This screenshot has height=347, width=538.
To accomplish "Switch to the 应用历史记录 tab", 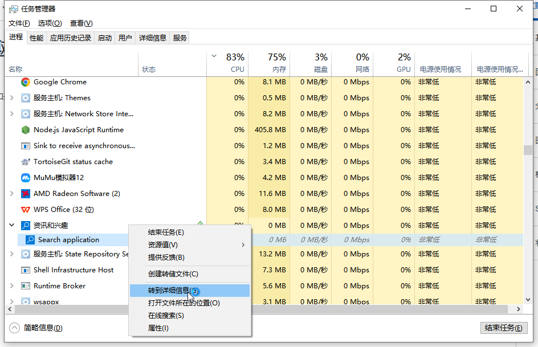I will [70, 38].
